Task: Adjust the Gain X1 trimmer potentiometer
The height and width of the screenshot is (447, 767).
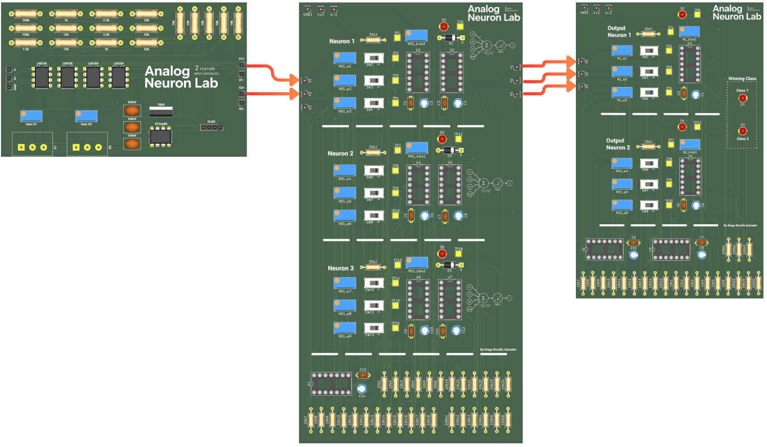Action: click(30, 116)
